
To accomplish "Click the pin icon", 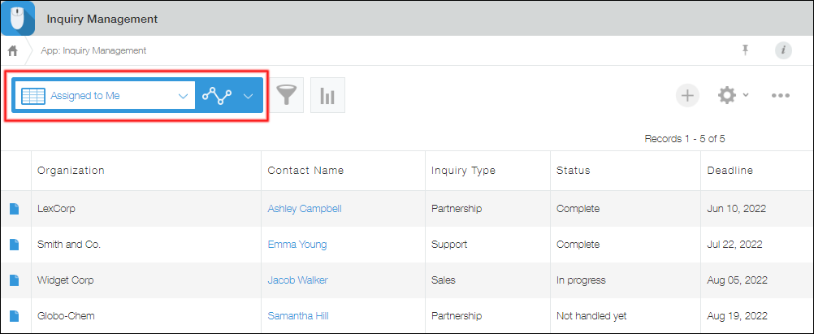I will click(x=745, y=50).
